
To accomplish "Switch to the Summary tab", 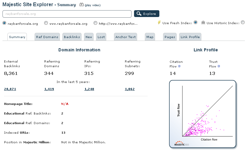I will [17, 37].
